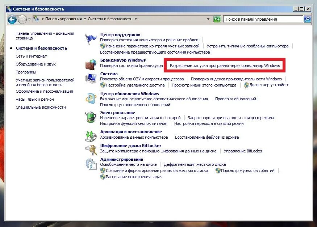The image size is (317, 227).
Task: Click Восстановление предшествующего состояния компьютера
Action: pyautogui.click(x=155, y=52)
